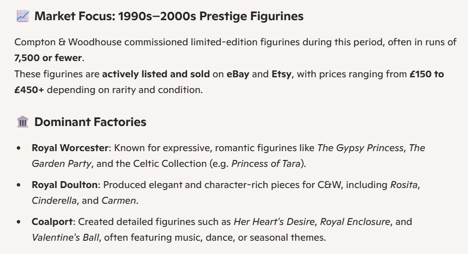The height and width of the screenshot is (254, 468).
Task: Click the italic figurine name Rosita
Action: 404,185
